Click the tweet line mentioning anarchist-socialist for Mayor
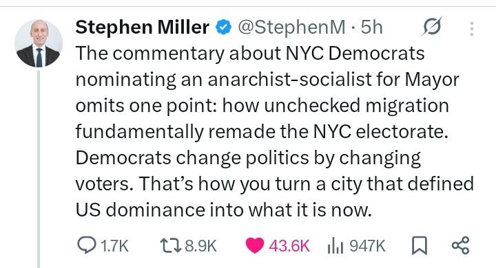This screenshot has height=268, width=496. (267, 79)
